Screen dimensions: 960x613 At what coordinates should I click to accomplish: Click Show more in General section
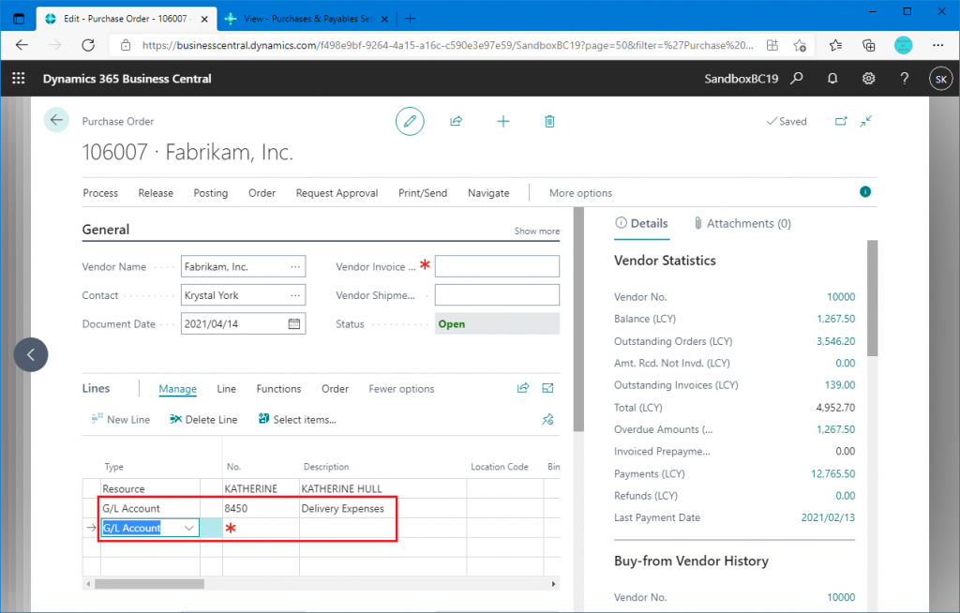[537, 231]
